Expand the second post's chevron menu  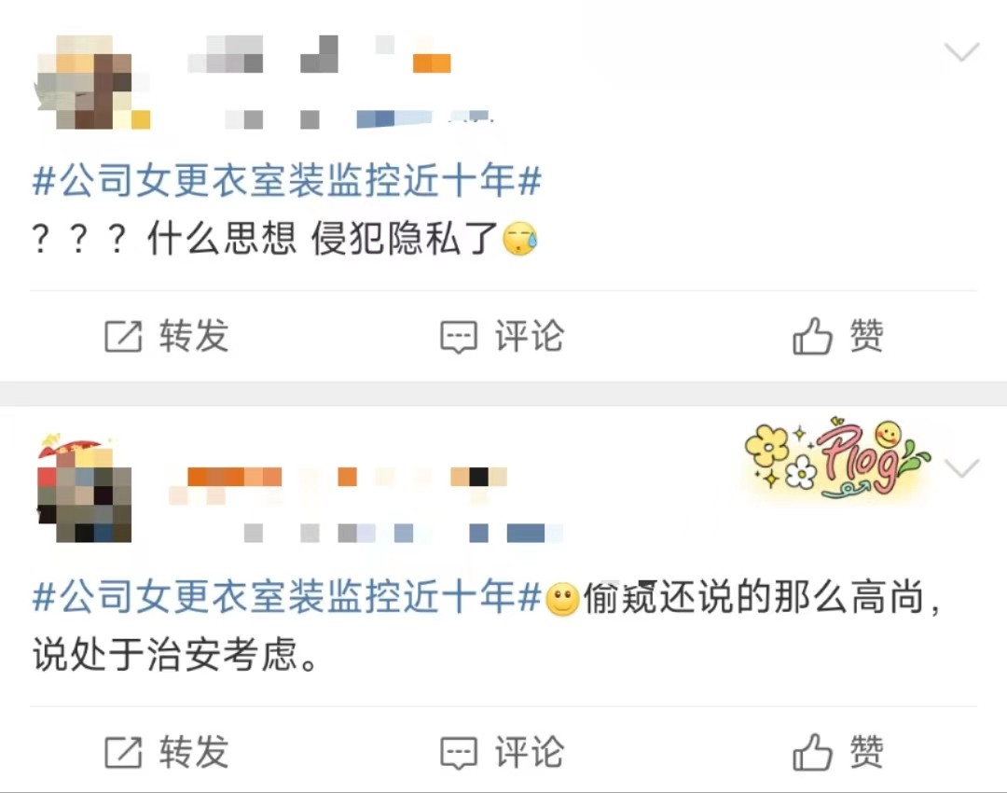point(961,467)
